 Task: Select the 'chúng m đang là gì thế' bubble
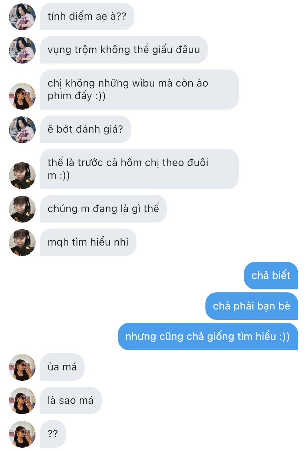click(x=103, y=209)
